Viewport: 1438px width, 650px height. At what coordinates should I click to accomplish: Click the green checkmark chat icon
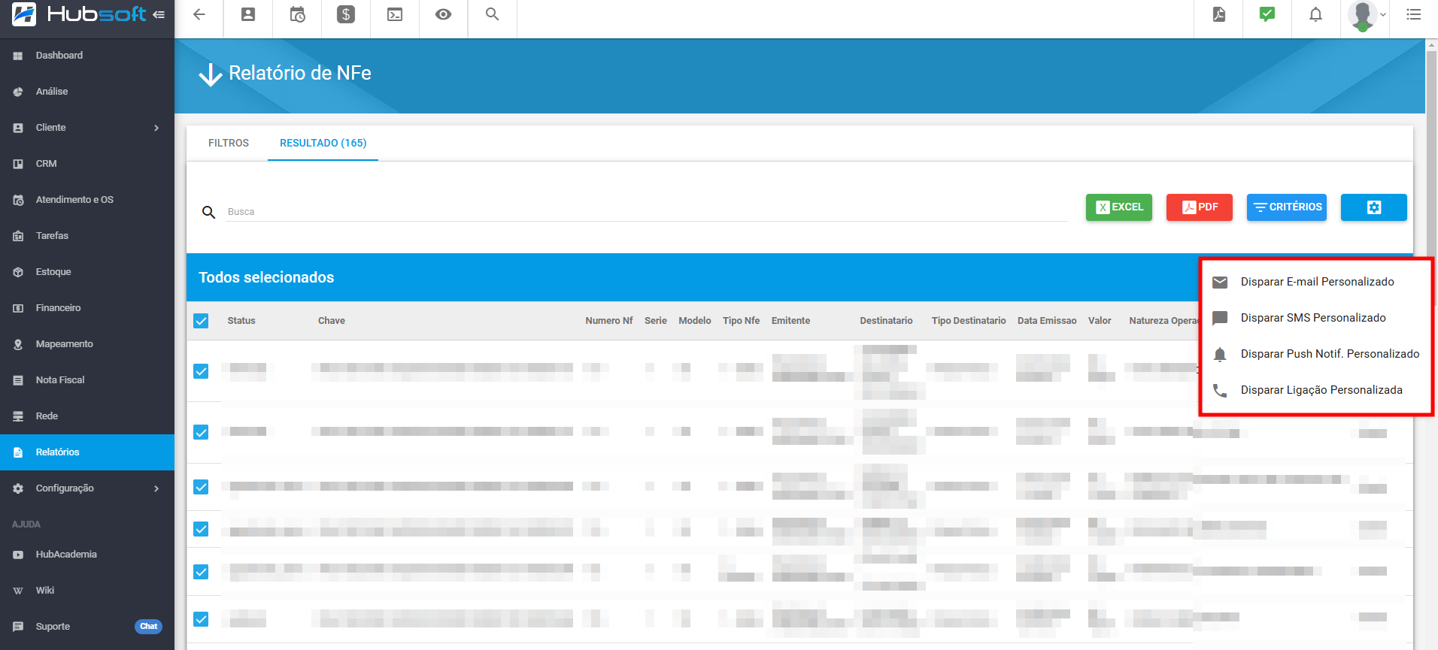point(1267,14)
